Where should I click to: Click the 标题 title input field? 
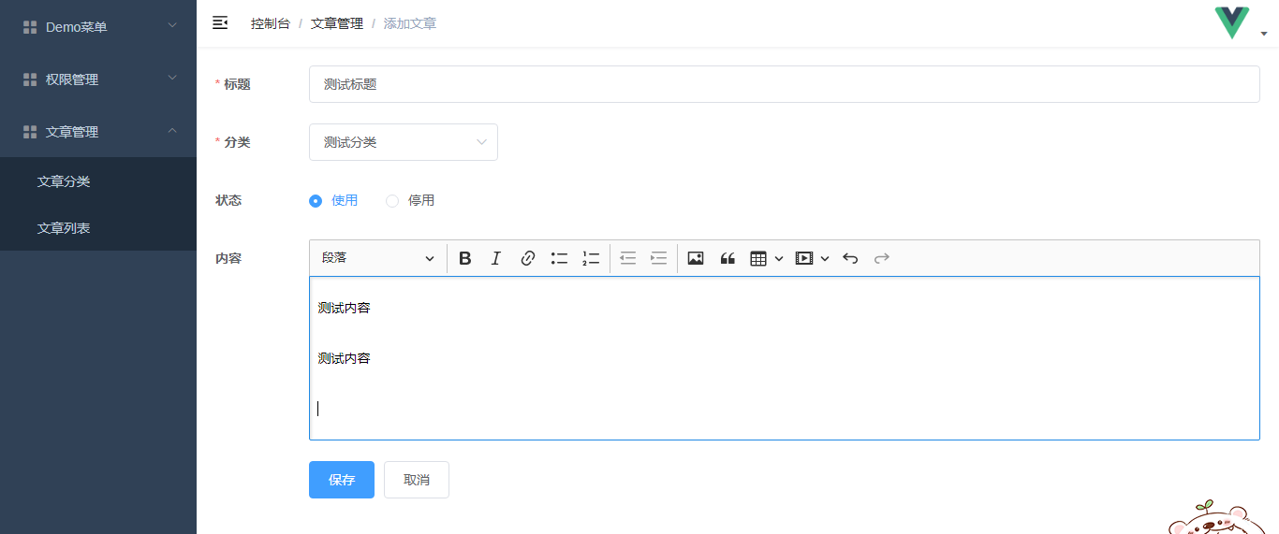pyautogui.click(x=784, y=84)
